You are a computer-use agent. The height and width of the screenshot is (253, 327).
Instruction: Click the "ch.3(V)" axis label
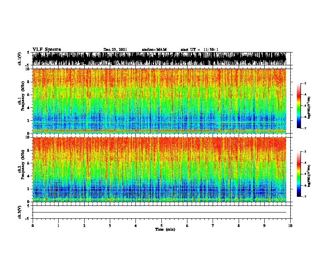tap(20, 212)
